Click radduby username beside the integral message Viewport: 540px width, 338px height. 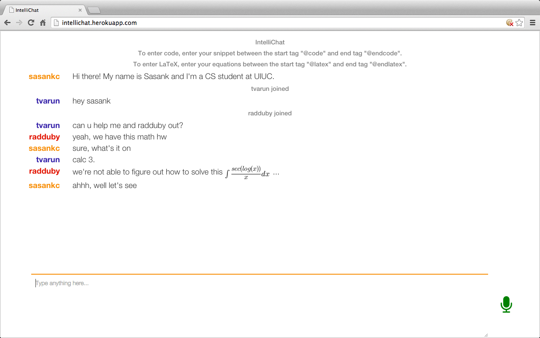[44, 171]
